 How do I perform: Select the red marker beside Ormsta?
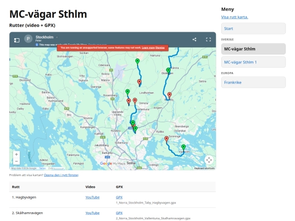tap(135, 100)
